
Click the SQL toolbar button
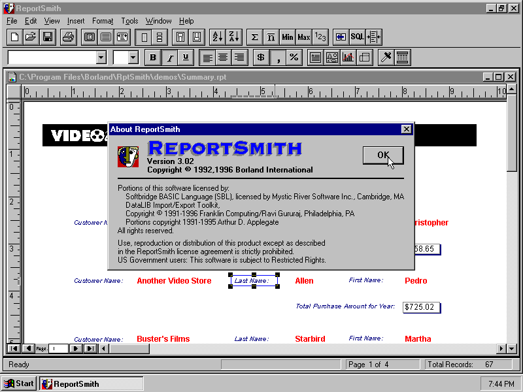pyautogui.click(x=357, y=37)
